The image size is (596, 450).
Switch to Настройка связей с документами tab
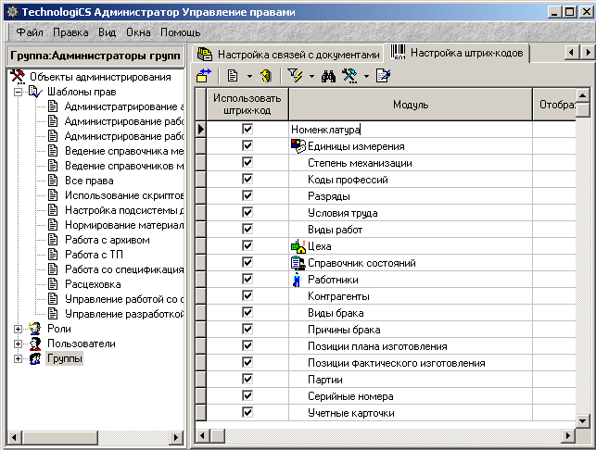(288, 54)
